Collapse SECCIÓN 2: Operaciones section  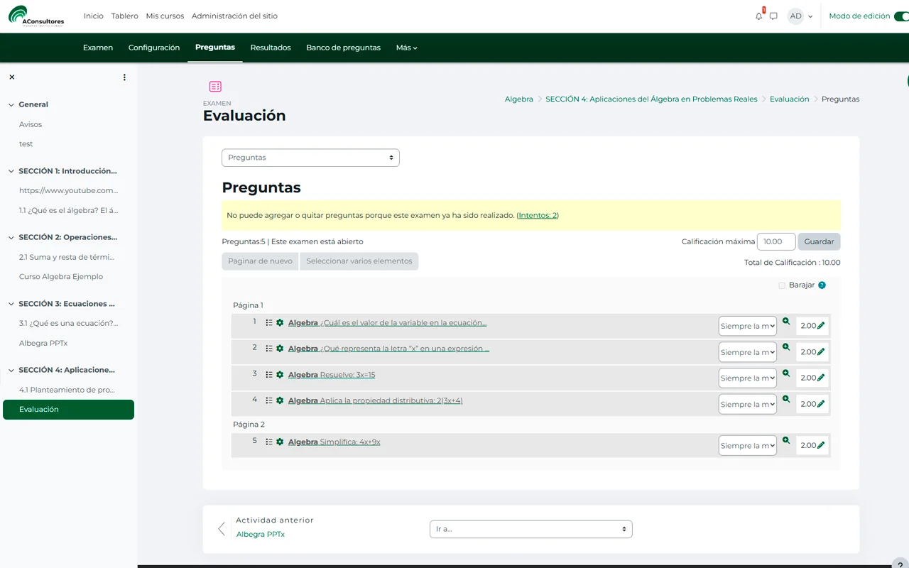(11, 237)
